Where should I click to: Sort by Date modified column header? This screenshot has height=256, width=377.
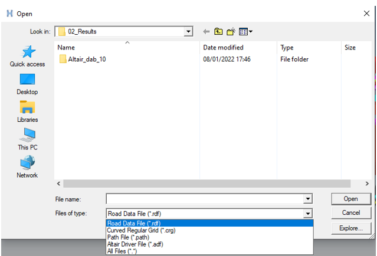223,48
